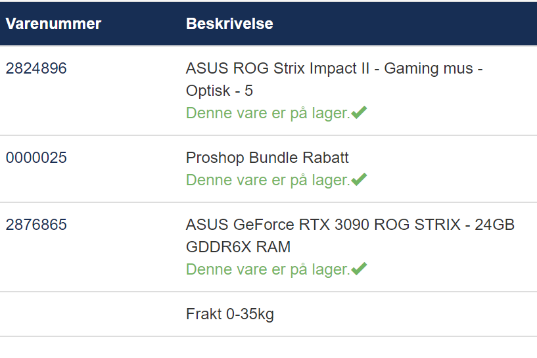Click stock status text under gaming mouse
The height and width of the screenshot is (358, 537).
pyautogui.click(x=268, y=113)
